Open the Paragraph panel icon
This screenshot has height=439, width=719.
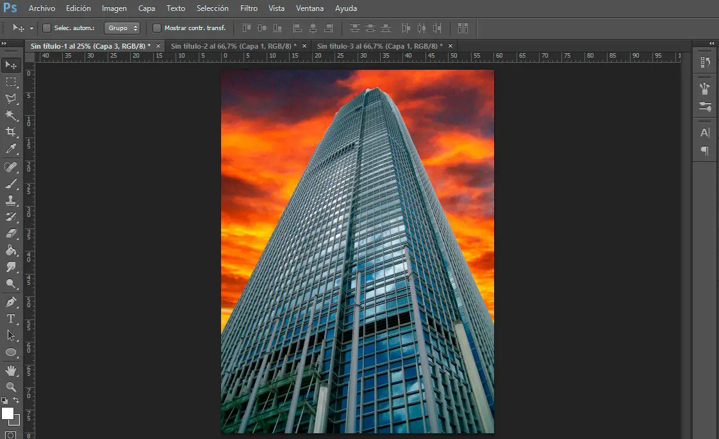tap(705, 151)
